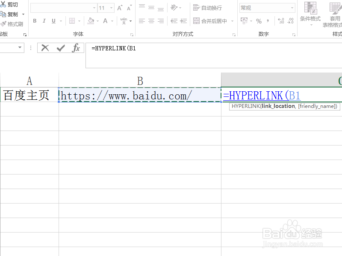Confirm formula entry with checkmark
The width and height of the screenshot is (342, 256).
point(61,48)
